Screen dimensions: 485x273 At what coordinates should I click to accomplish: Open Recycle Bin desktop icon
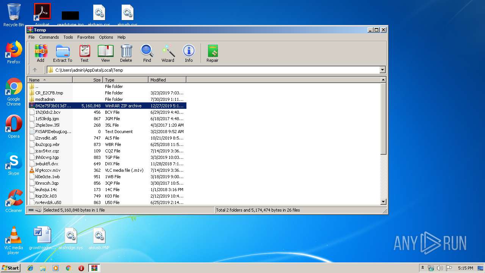pyautogui.click(x=14, y=15)
